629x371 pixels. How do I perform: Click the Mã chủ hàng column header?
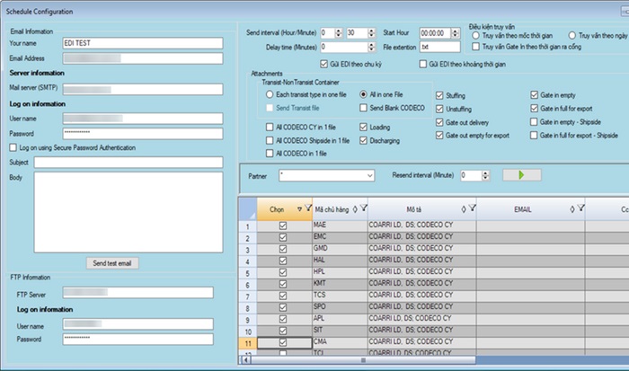coord(331,209)
